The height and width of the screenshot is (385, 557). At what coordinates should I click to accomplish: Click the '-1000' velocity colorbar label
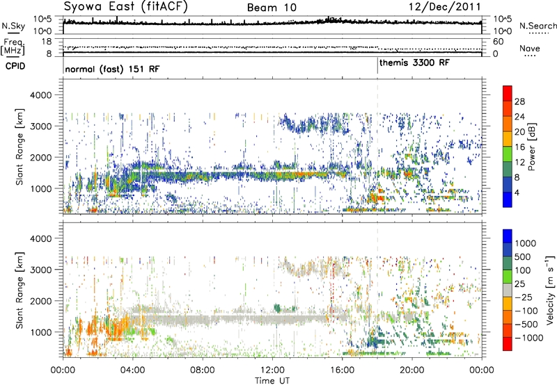529,338
